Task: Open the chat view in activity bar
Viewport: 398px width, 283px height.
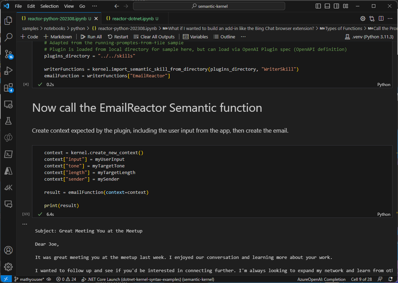Action: (8, 204)
